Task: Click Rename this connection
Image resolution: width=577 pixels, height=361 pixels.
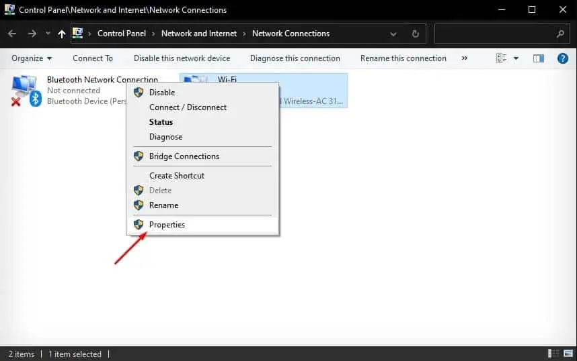Action: (403, 58)
